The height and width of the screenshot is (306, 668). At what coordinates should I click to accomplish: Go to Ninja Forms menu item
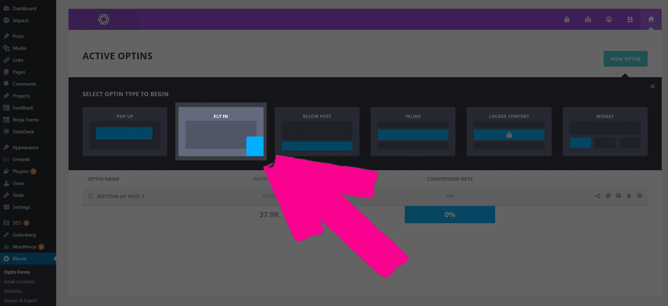[x=28, y=120]
